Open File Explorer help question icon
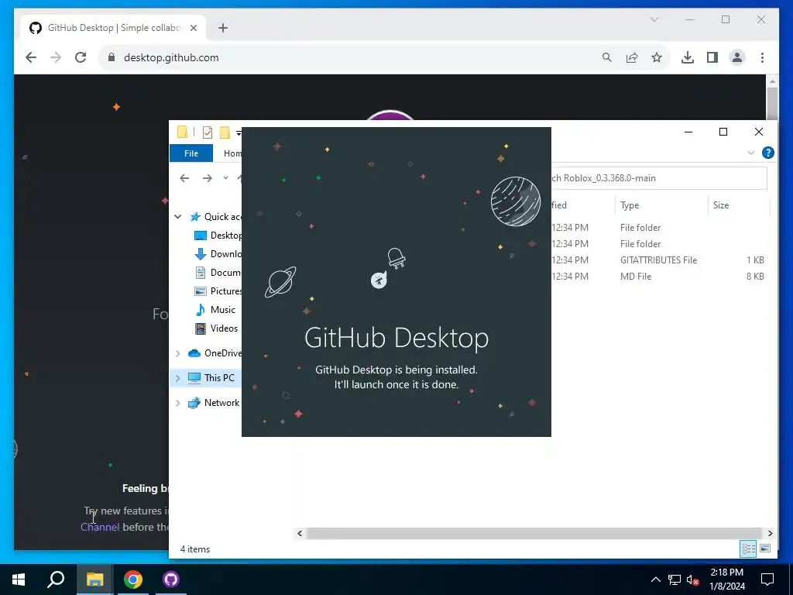 click(767, 153)
